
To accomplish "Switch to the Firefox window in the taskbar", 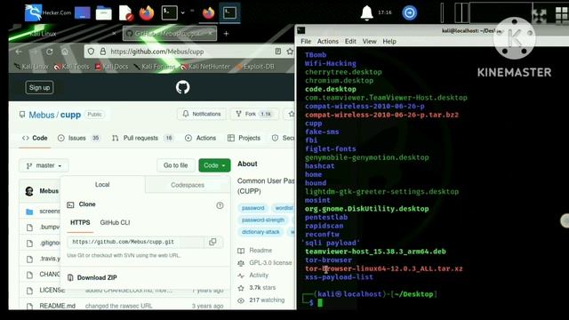I will pos(208,13).
